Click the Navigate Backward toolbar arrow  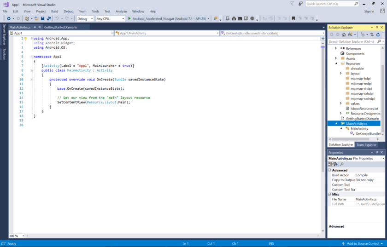(9, 18)
